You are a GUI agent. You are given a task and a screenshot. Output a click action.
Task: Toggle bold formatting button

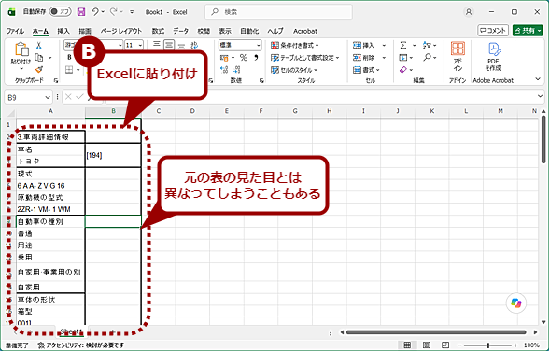(x=69, y=57)
